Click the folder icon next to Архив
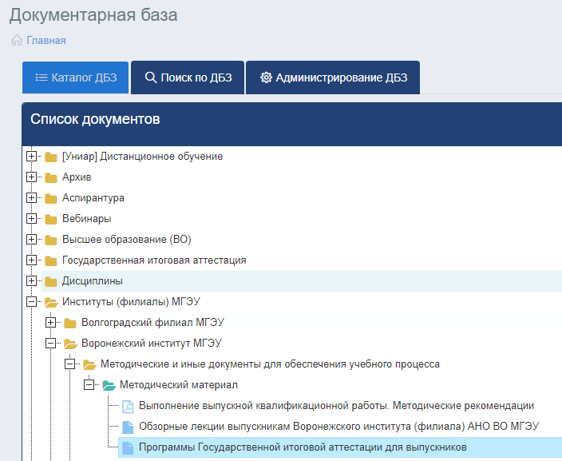This screenshot has height=461, width=562. [x=51, y=177]
